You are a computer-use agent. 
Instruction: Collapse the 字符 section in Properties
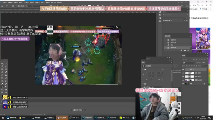coord(142,84)
